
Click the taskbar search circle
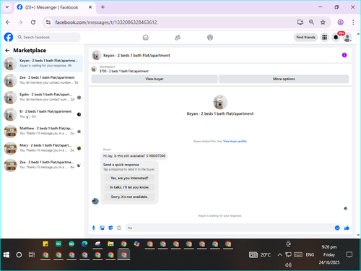click(x=19, y=255)
